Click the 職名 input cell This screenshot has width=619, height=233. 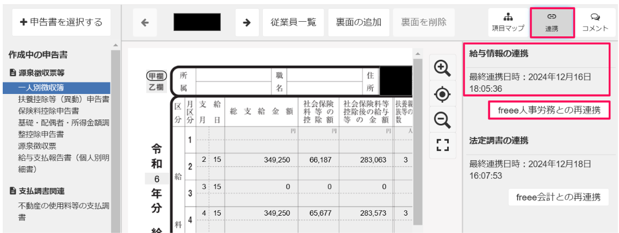[x=325, y=81]
